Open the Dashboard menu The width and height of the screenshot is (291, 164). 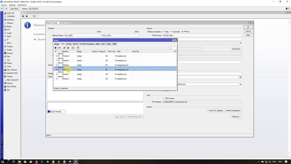point(22,5)
